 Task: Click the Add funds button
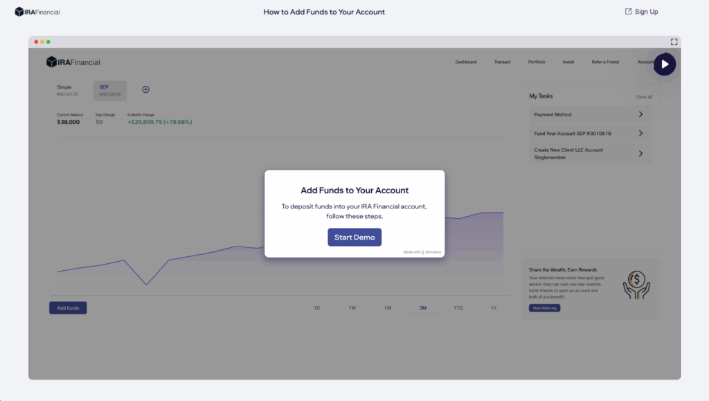pyautogui.click(x=68, y=308)
